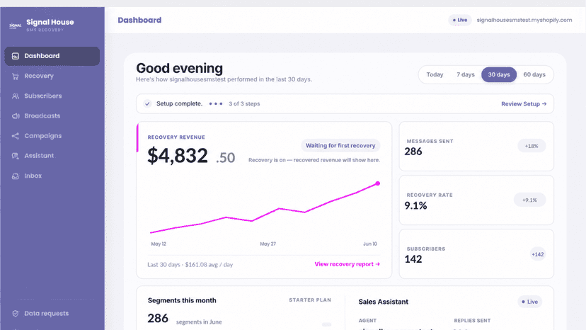Switch the range to 7 days
586x330 pixels.
(465, 74)
